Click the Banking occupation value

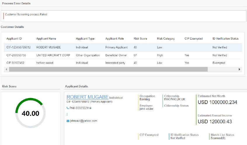click(x=145, y=99)
